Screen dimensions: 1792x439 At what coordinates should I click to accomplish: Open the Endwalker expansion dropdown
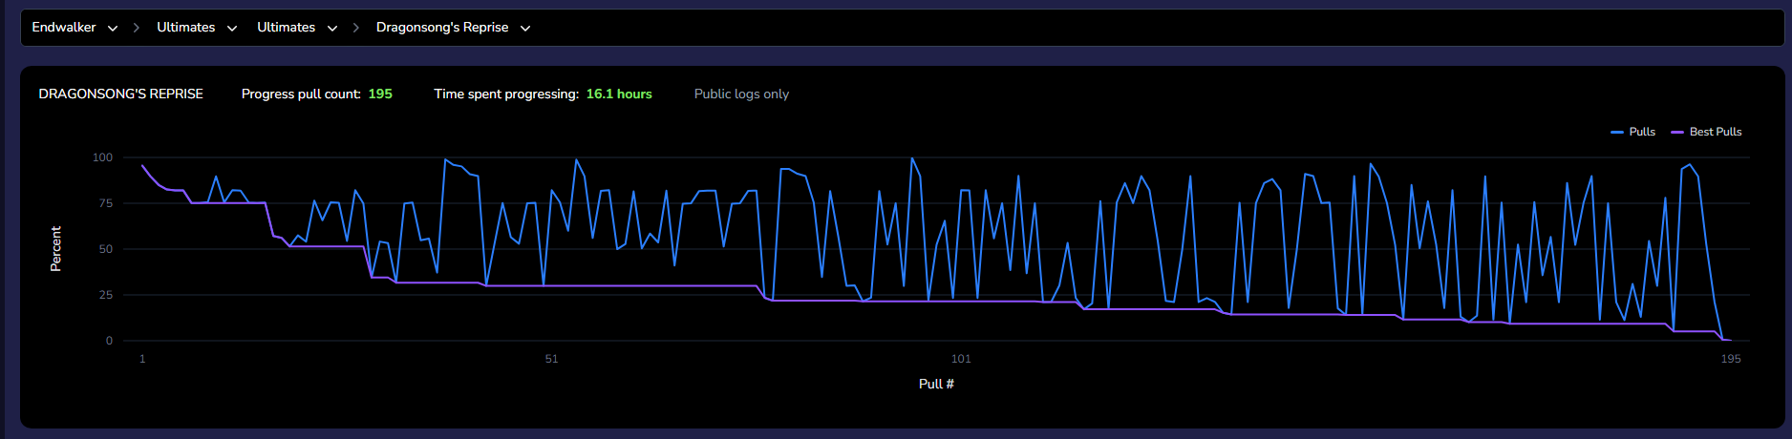(x=75, y=28)
